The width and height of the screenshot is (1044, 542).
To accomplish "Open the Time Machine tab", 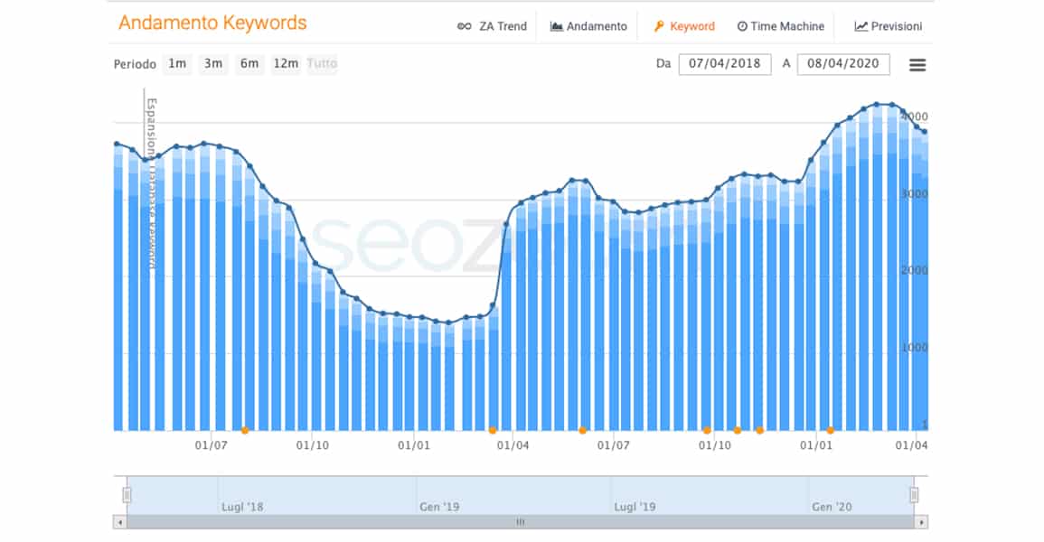I will (780, 26).
